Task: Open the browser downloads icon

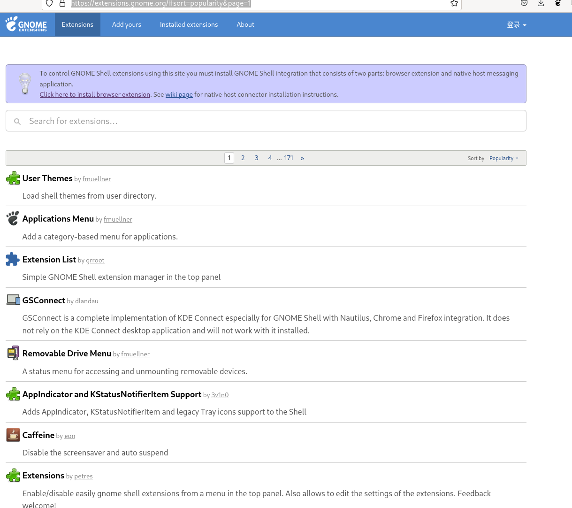Action: (x=541, y=3)
